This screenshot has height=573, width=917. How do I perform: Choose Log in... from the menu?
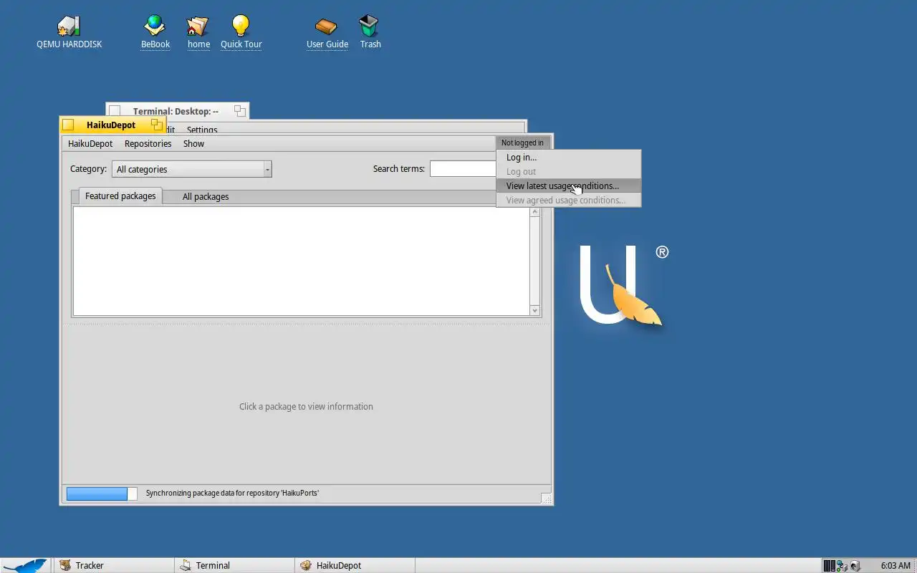pyautogui.click(x=568, y=157)
